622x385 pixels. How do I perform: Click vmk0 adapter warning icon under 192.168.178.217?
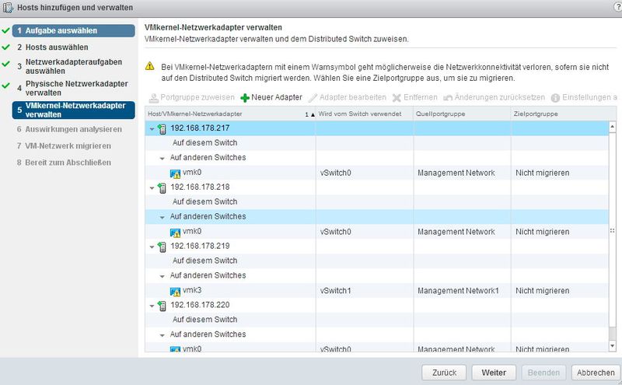click(x=175, y=173)
